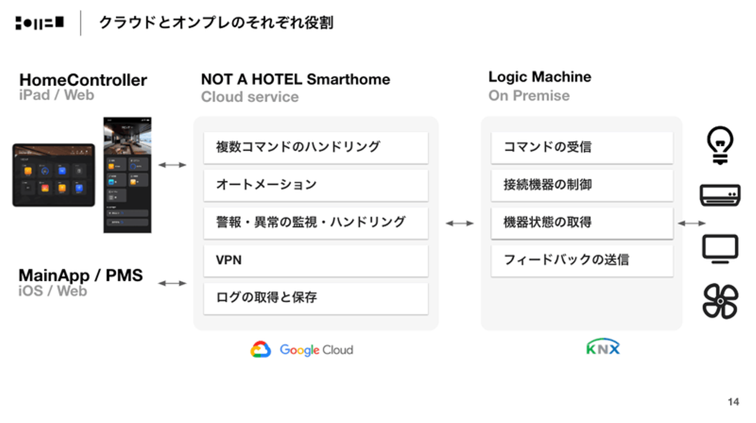Image resolution: width=756 pixels, height=423 pixels.
Task: Click the fan icon
Action: click(x=720, y=301)
